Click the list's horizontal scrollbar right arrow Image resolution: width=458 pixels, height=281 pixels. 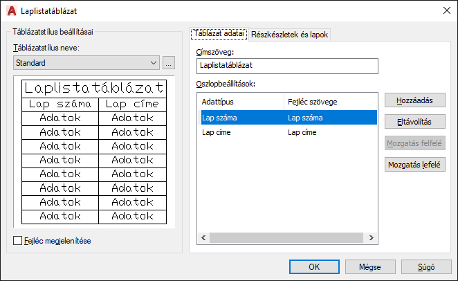372,237
